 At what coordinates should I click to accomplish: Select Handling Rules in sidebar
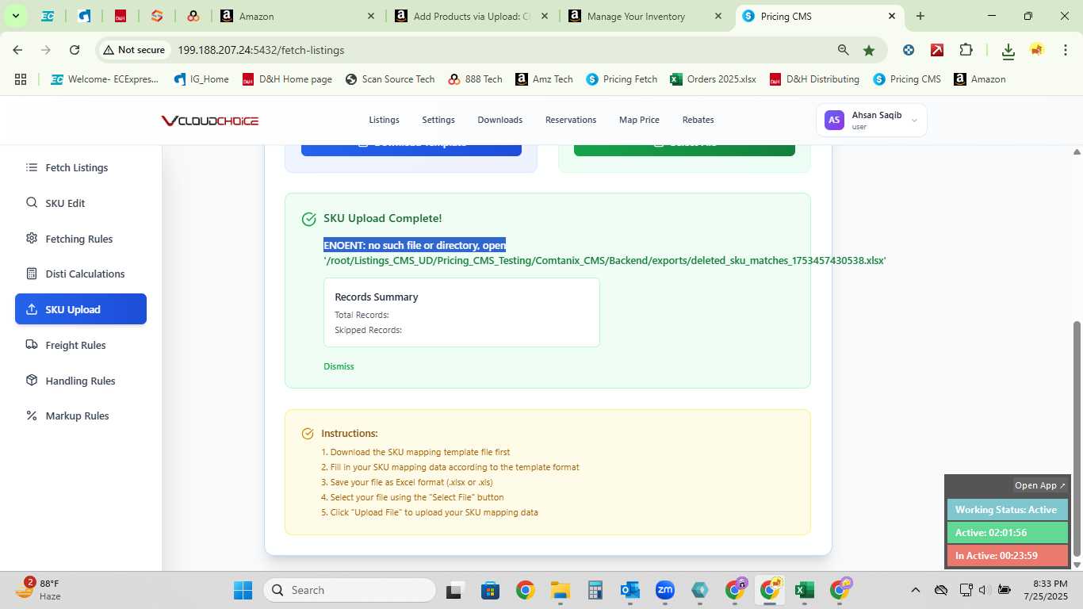tap(81, 381)
